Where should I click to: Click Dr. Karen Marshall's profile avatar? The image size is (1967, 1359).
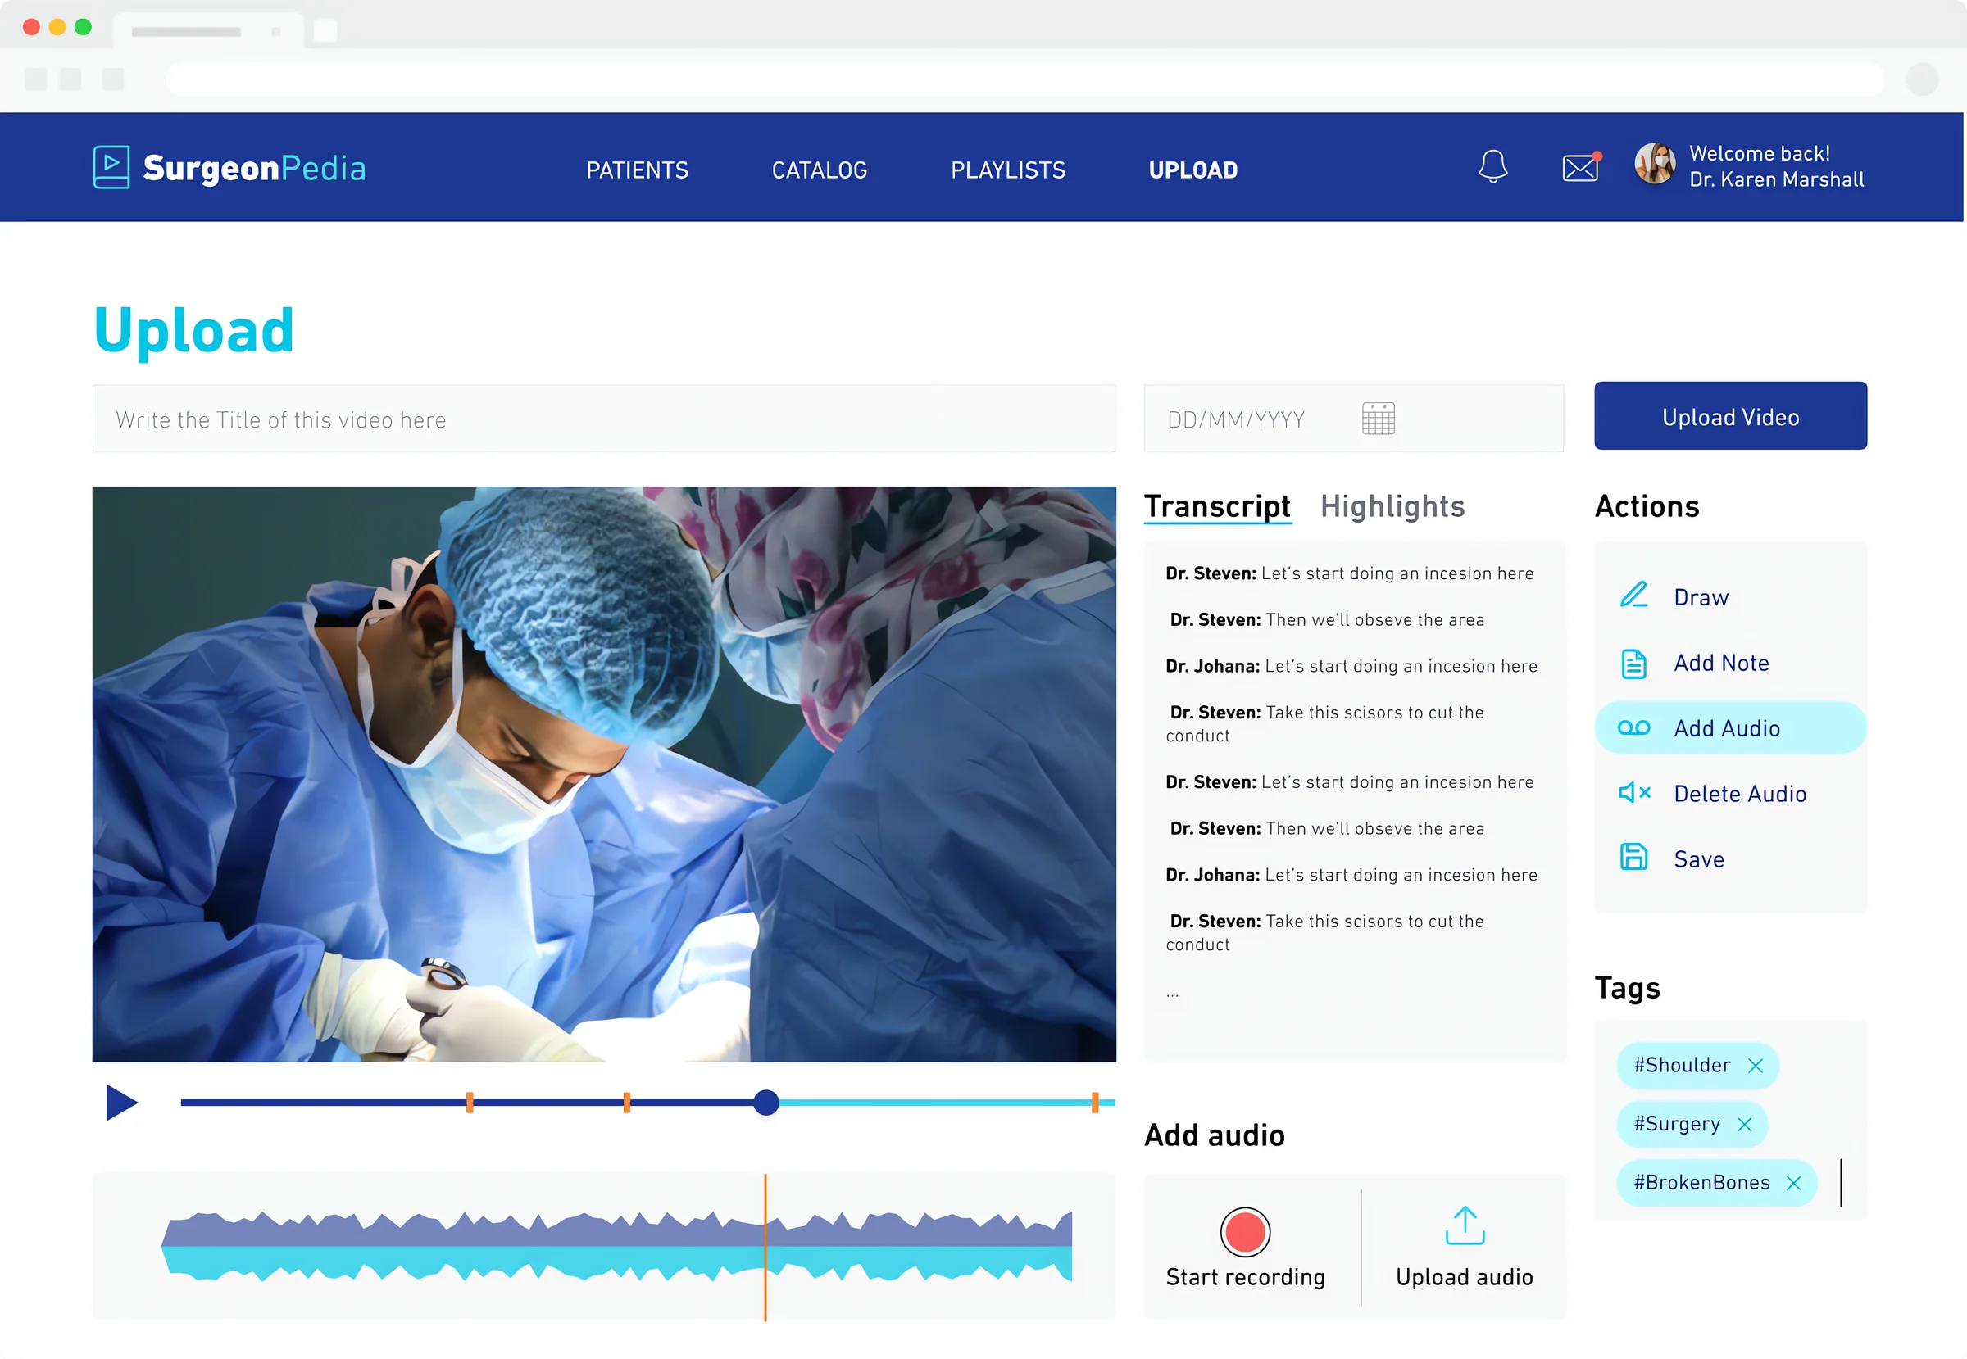click(1655, 164)
